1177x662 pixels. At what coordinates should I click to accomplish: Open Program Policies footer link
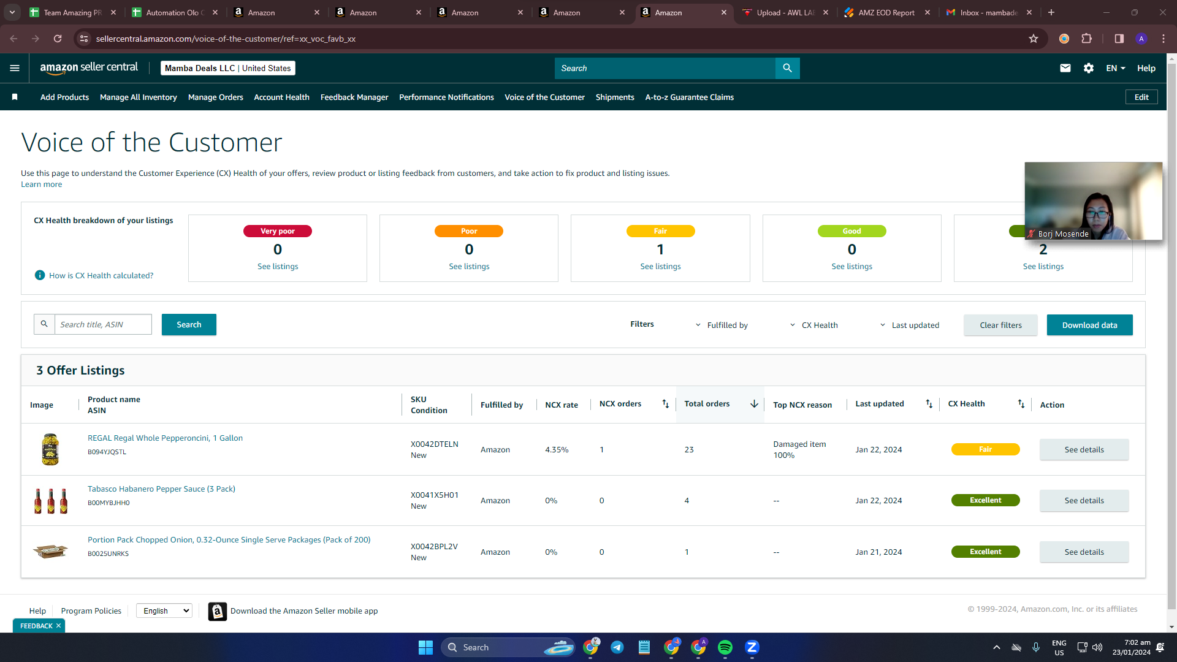point(91,611)
